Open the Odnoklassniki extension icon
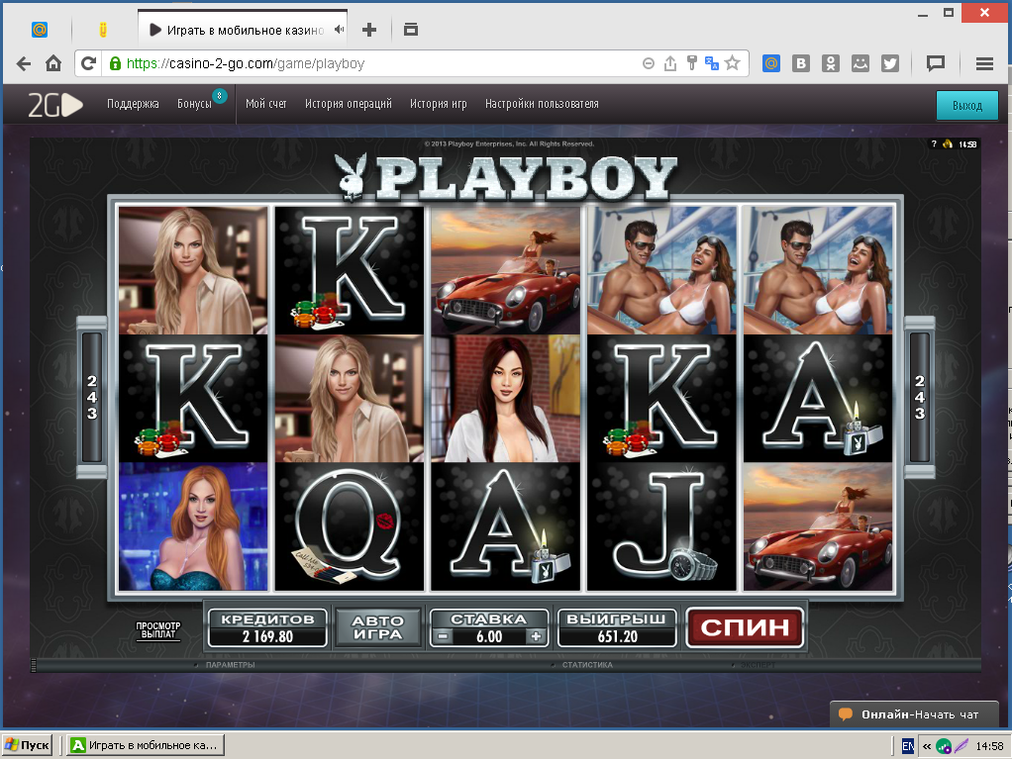This screenshot has width=1012, height=759. pos(831,63)
